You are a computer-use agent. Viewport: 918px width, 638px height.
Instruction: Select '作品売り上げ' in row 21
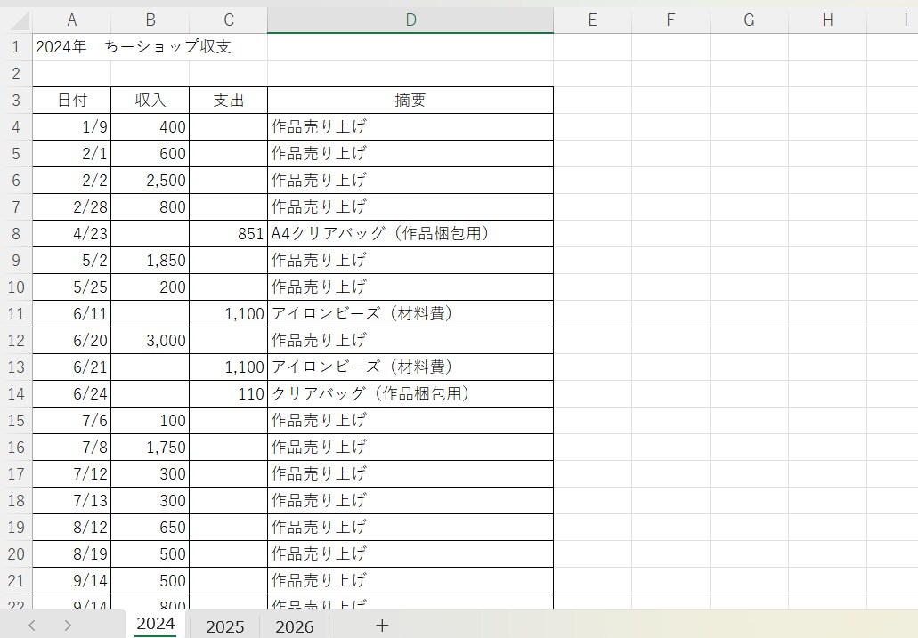point(410,581)
